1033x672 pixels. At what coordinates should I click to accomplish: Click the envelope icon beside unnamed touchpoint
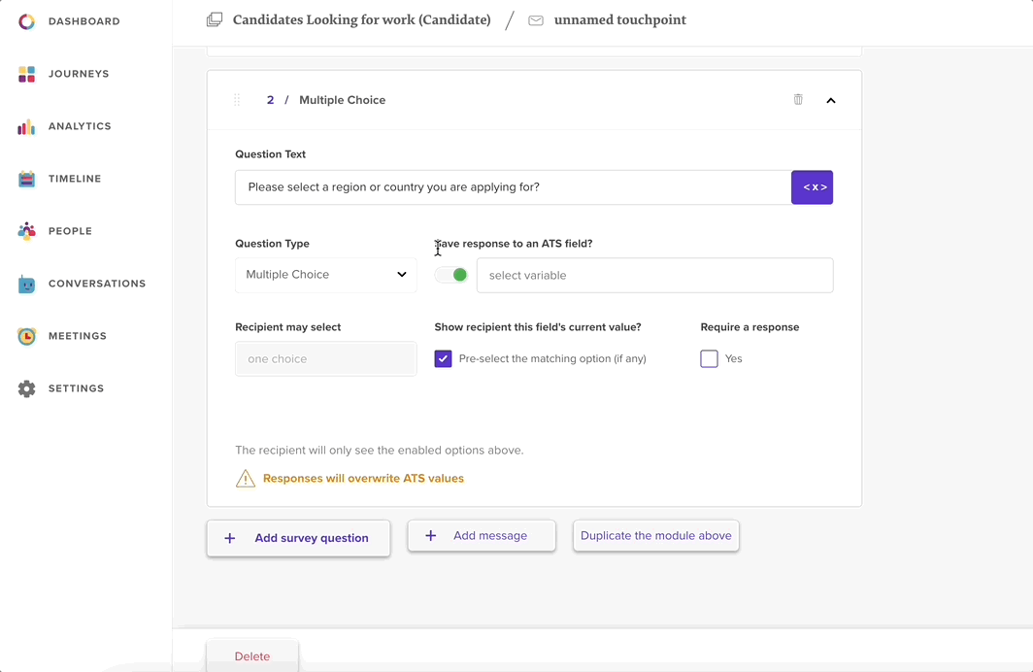click(x=536, y=20)
